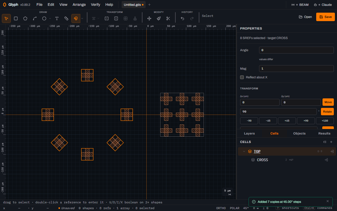Switch to the Results tab

click(324, 133)
